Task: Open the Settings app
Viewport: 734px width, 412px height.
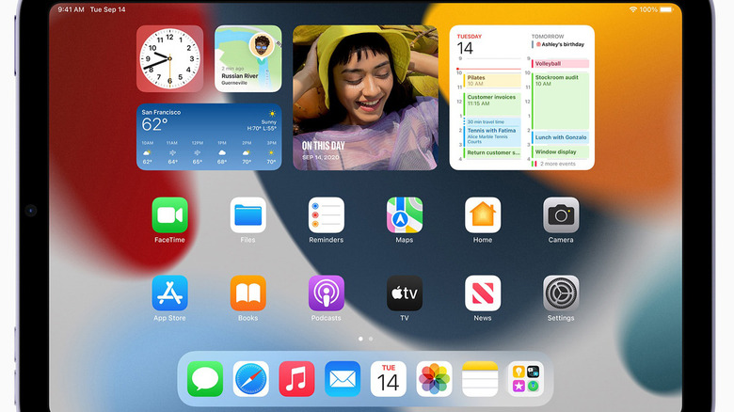Action: 561,293
